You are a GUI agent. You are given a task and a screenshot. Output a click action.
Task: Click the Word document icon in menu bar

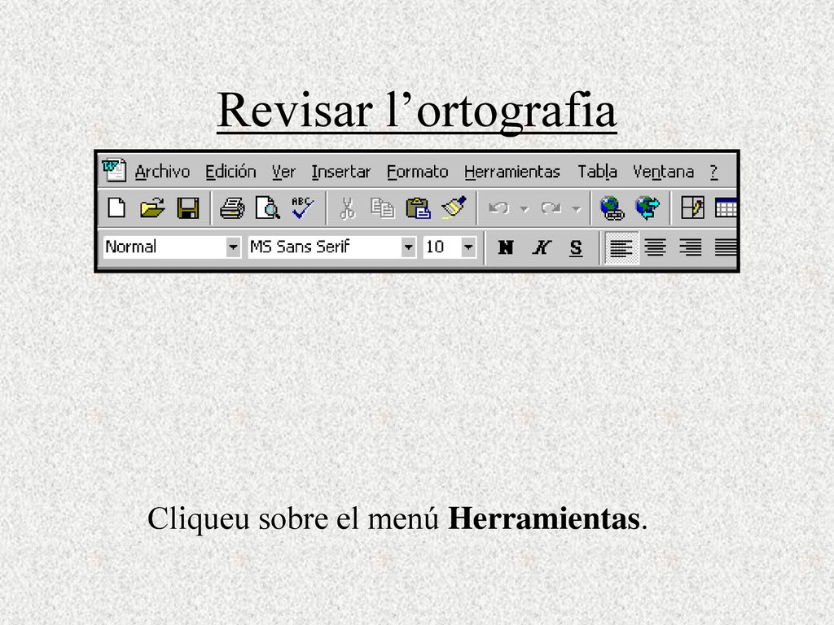click(114, 170)
